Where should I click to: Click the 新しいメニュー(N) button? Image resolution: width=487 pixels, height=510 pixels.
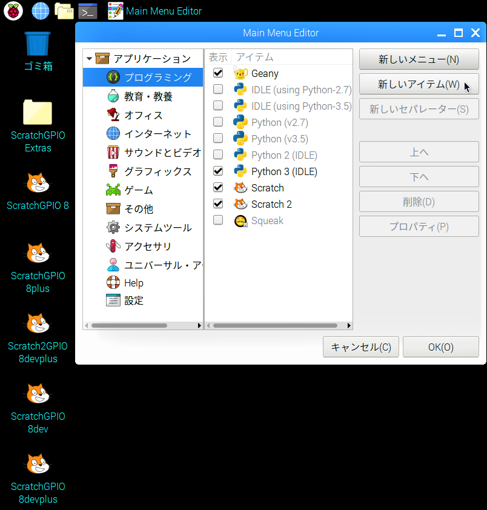click(x=419, y=59)
